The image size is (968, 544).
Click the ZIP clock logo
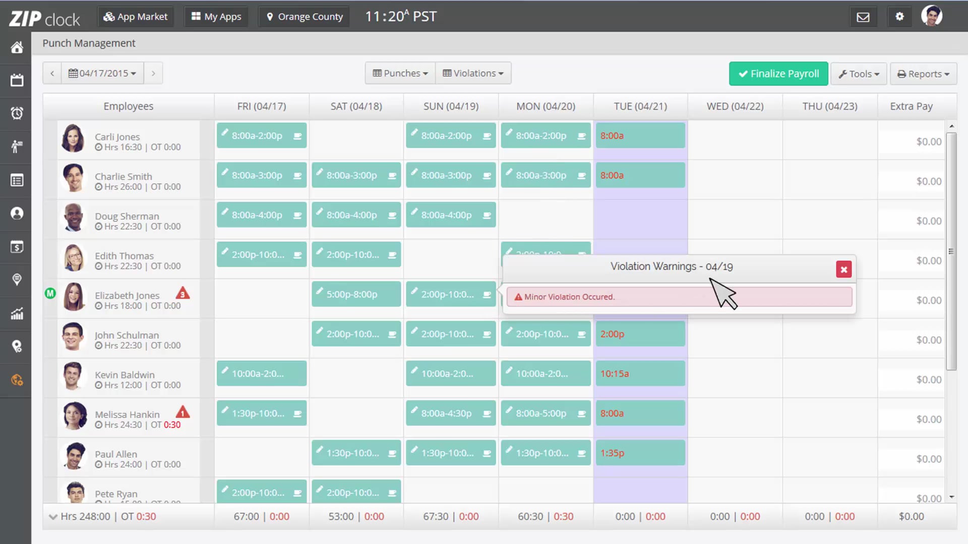[x=44, y=19]
